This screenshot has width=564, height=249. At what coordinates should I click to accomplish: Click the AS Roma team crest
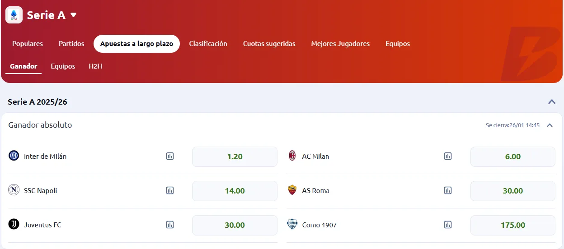[292, 190]
